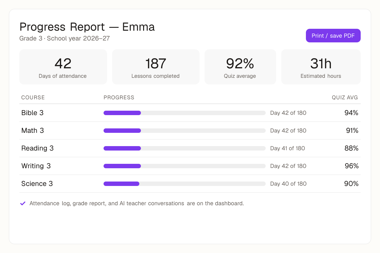The width and height of the screenshot is (380, 253).
Task: Click the Writing 3 course name
Action: (36, 166)
